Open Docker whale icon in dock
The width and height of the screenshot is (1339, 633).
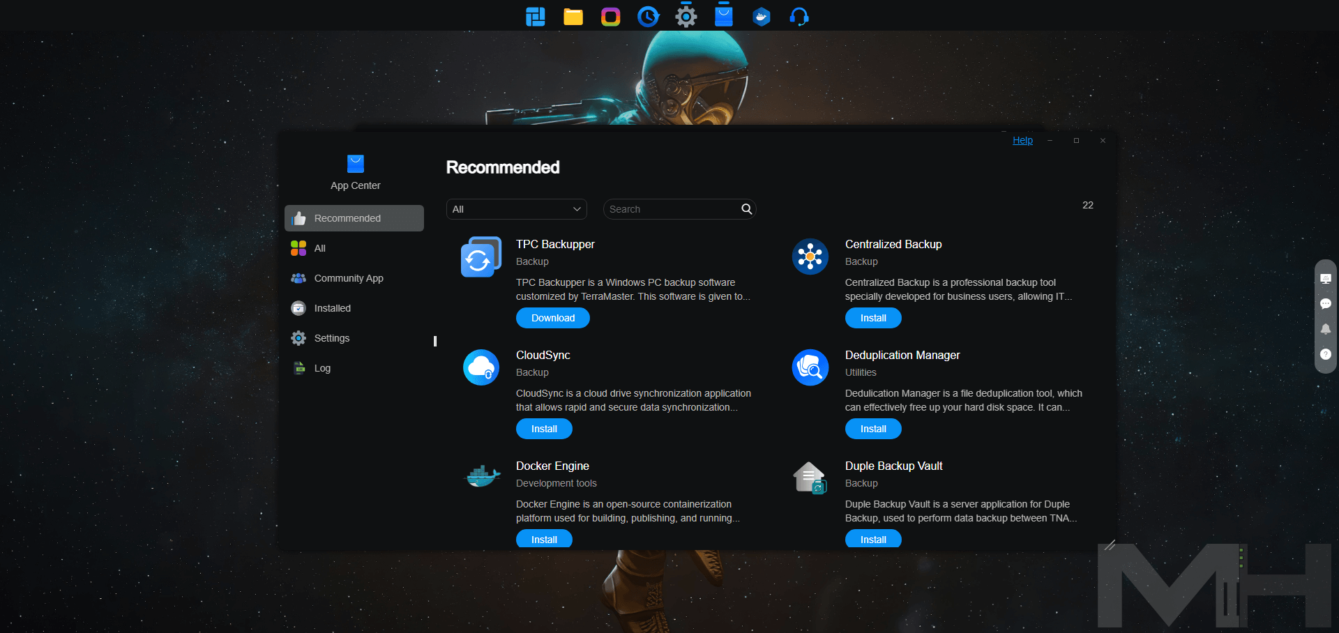pos(762,16)
